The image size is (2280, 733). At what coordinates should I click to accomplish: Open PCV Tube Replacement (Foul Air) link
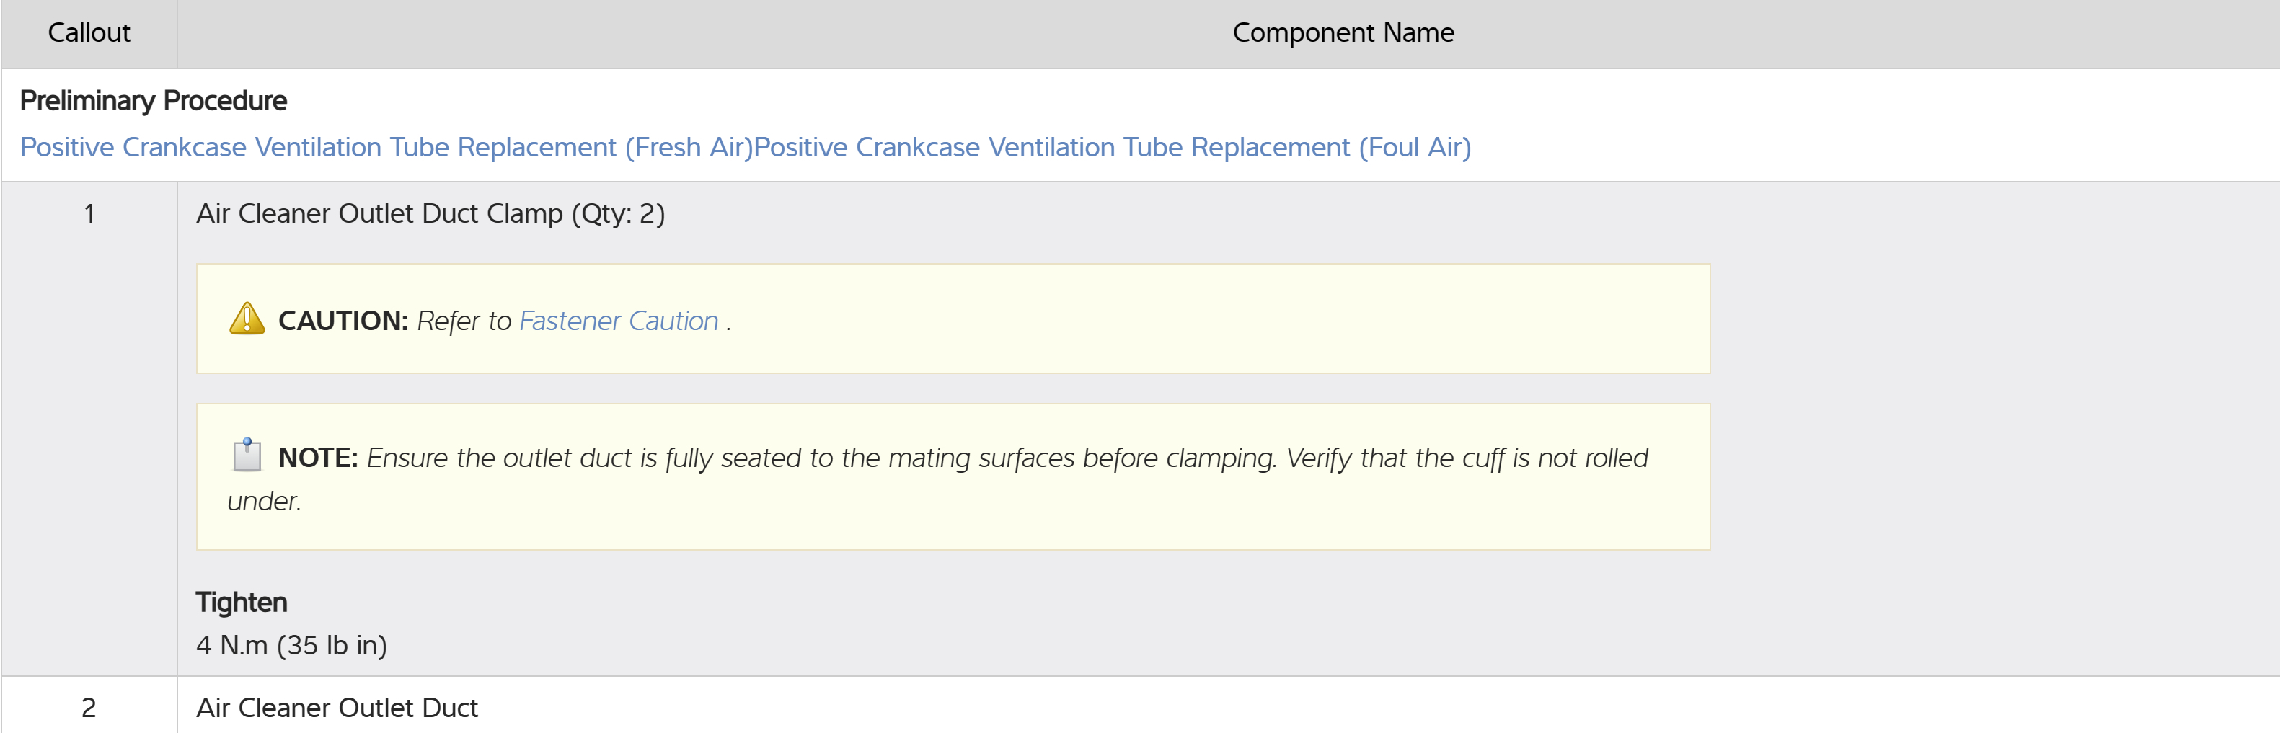tap(1112, 147)
